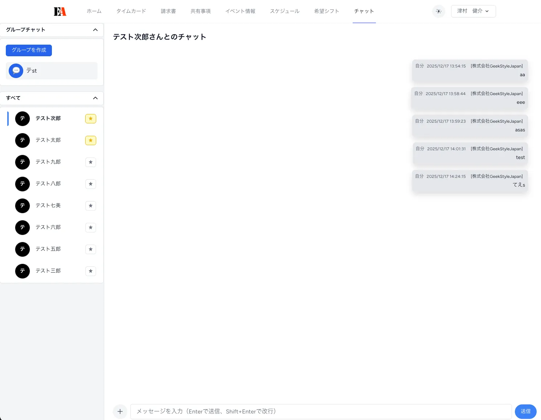Focus the メッセージを入力 text field

click(x=321, y=411)
